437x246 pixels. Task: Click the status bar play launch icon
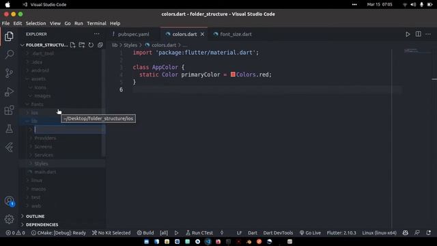tap(176, 232)
